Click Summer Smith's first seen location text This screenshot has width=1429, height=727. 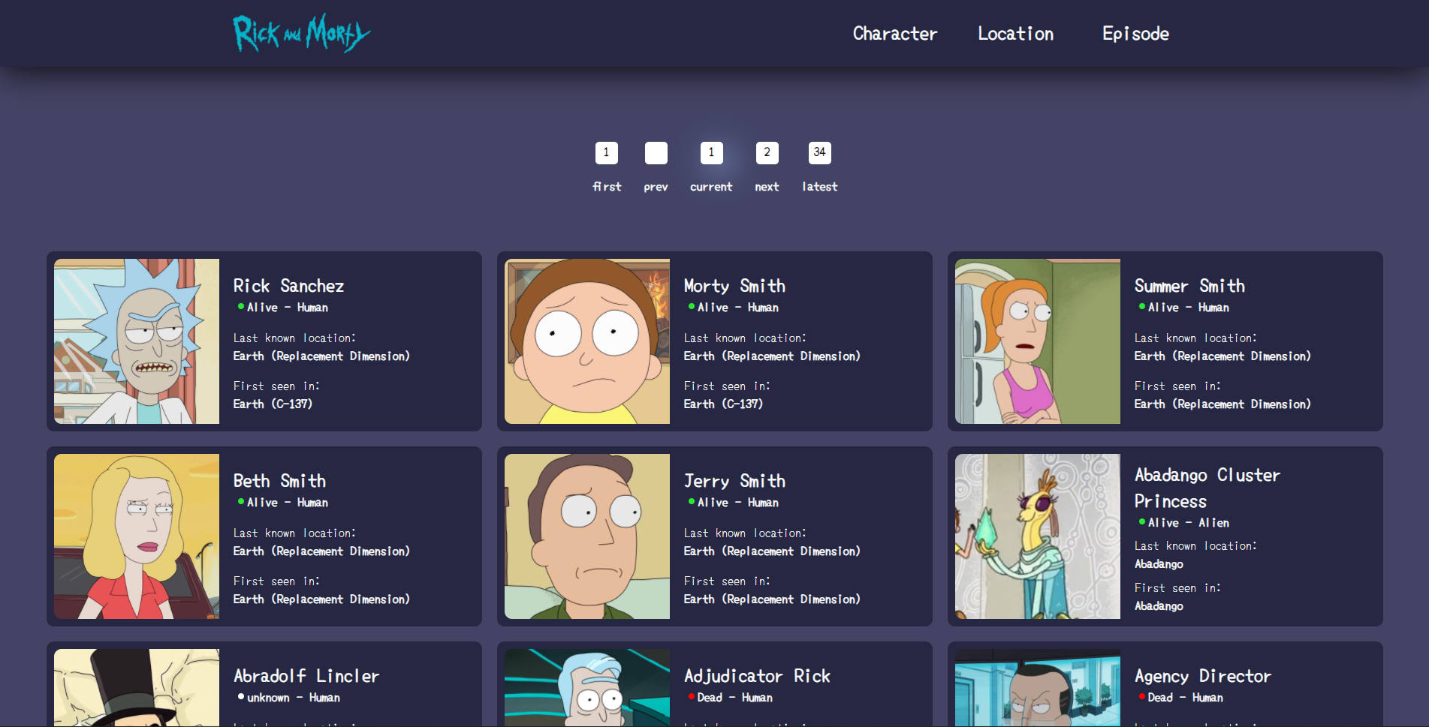tap(1222, 404)
